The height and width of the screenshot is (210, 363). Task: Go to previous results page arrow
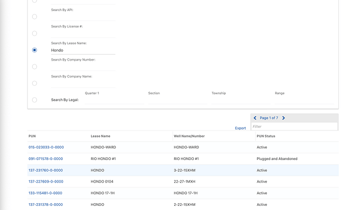255,118
